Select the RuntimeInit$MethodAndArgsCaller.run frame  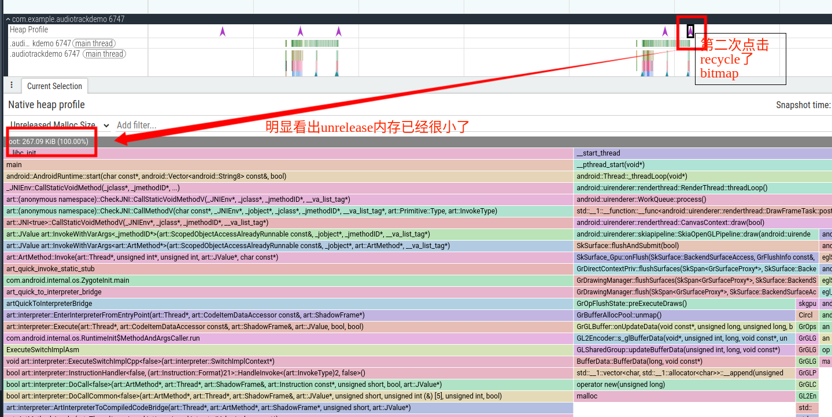pyautogui.click(x=289, y=338)
